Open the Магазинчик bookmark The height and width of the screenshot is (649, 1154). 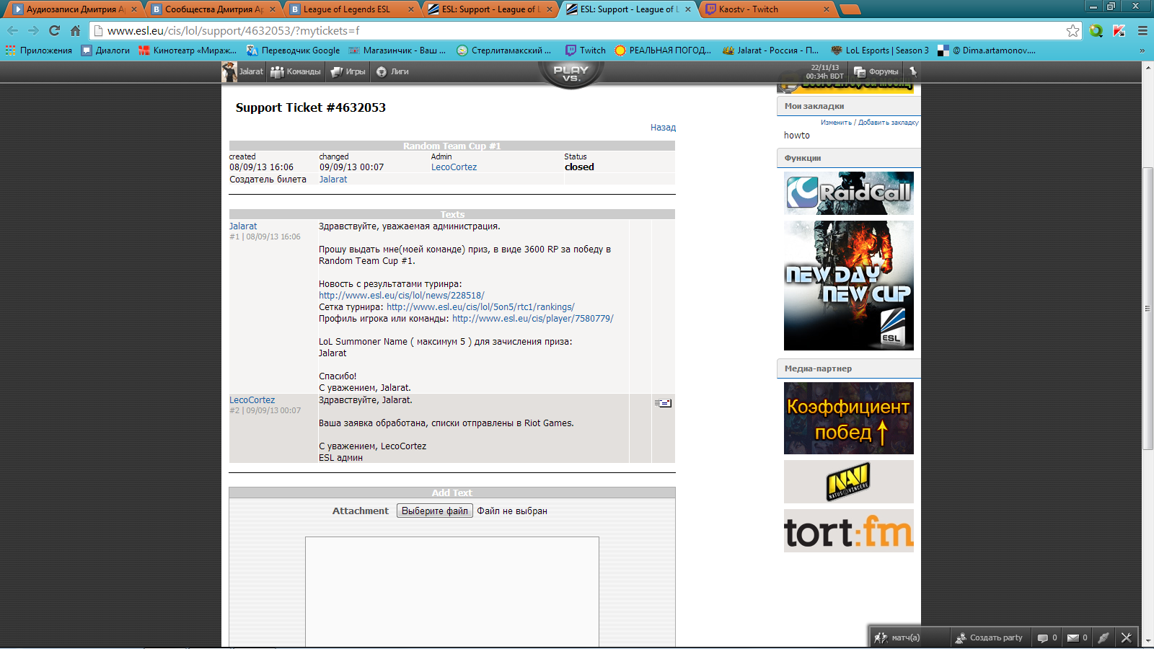[x=397, y=50]
